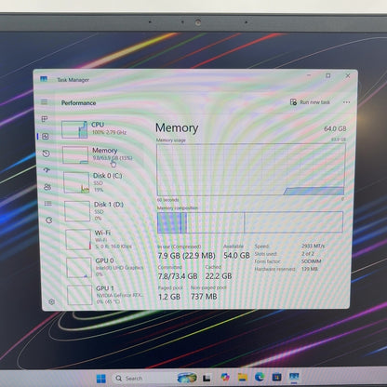Viewport: 387px width, 387px height.
Task: Click the 737 MB non-paged pool value
Action: 204,297
